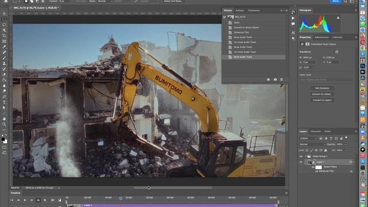The height and width of the screenshot is (207, 368).
Task: Open the rotation angle dropdown in Properties
Action: [314, 68]
